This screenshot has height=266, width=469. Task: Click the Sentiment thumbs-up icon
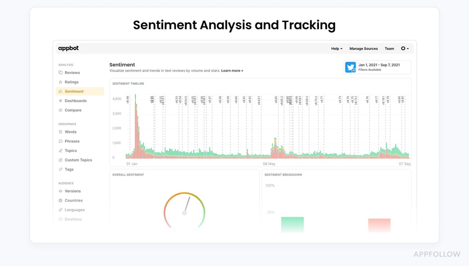(61, 91)
